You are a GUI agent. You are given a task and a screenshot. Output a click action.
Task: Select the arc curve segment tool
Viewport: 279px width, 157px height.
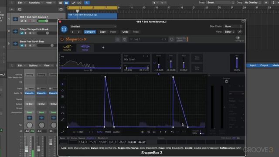point(63,113)
